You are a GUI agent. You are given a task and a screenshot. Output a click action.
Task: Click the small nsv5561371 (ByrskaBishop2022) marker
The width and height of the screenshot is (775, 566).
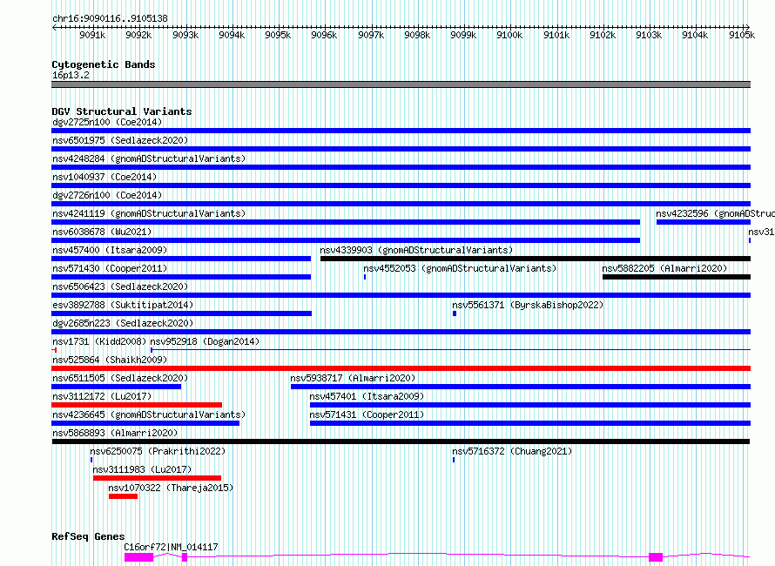[455, 313]
